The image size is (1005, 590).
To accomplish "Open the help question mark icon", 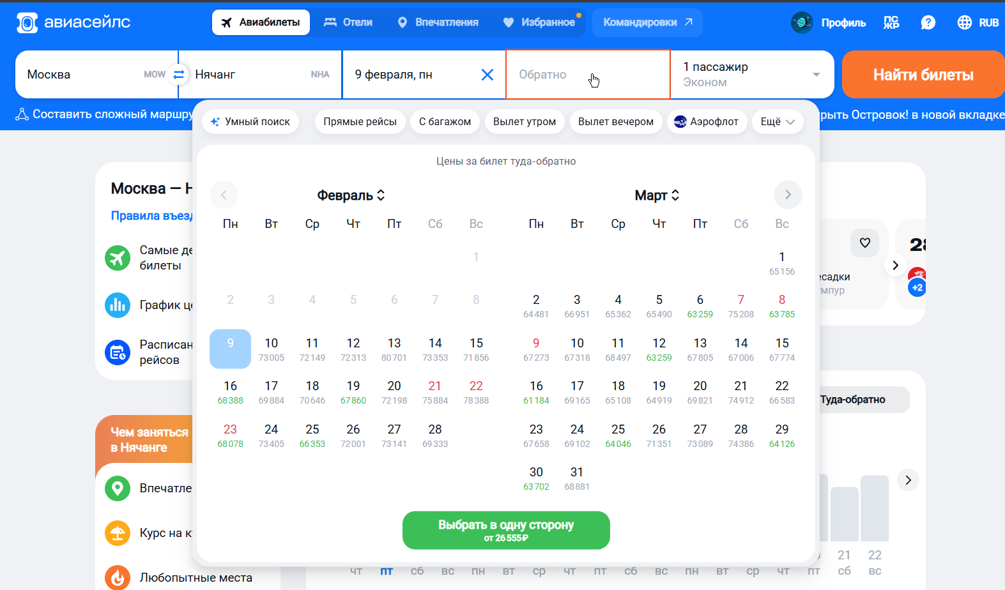I will pos(928,22).
